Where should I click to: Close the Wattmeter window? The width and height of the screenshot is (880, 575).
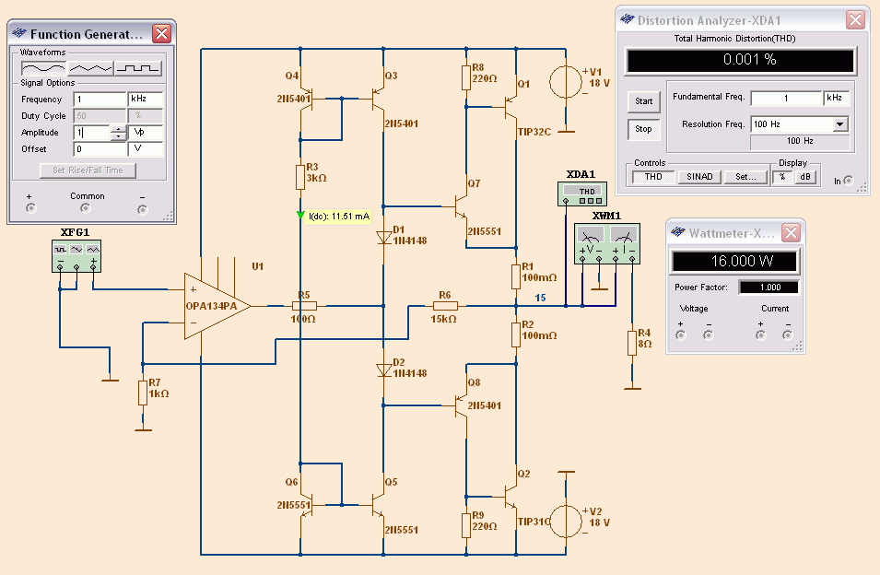point(792,232)
